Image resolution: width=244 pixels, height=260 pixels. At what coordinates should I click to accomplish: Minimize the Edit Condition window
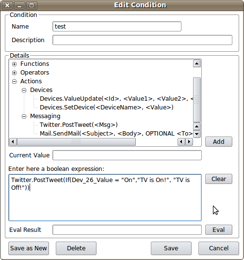[19, 5]
